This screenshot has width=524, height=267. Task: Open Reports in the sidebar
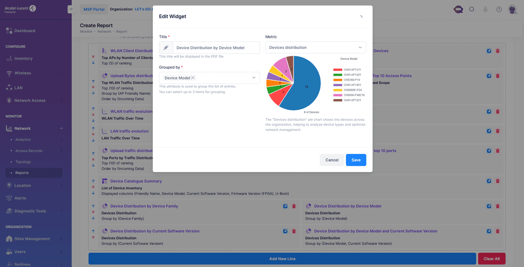[x=22, y=173]
